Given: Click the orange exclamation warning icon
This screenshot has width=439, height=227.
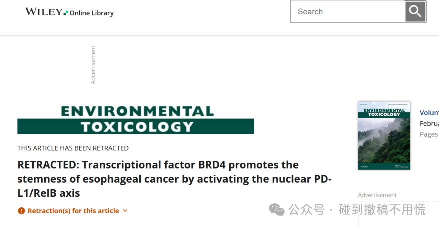Looking at the screenshot, I should pyautogui.click(x=21, y=211).
